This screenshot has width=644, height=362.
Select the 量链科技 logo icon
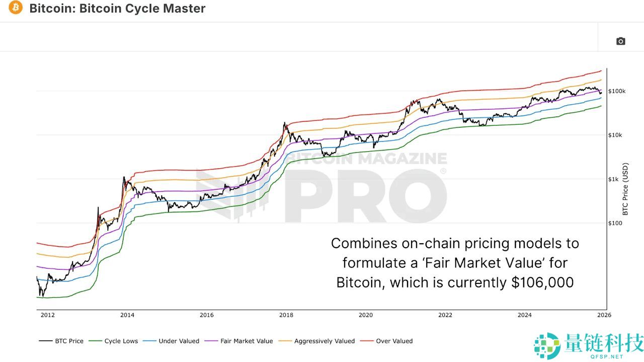pos(546,344)
